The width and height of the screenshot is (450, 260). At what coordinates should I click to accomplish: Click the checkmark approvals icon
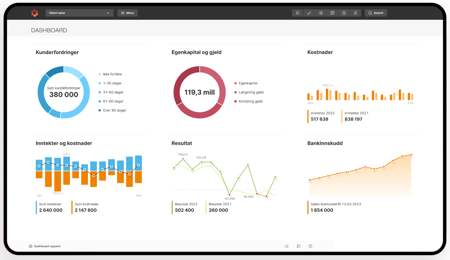[309, 13]
